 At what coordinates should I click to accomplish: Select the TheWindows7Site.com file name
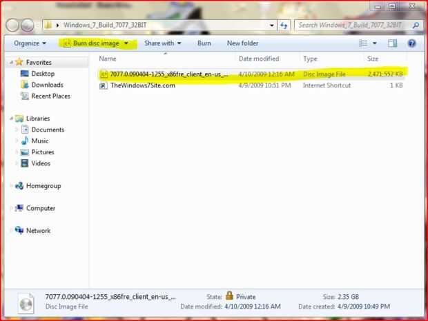point(143,85)
